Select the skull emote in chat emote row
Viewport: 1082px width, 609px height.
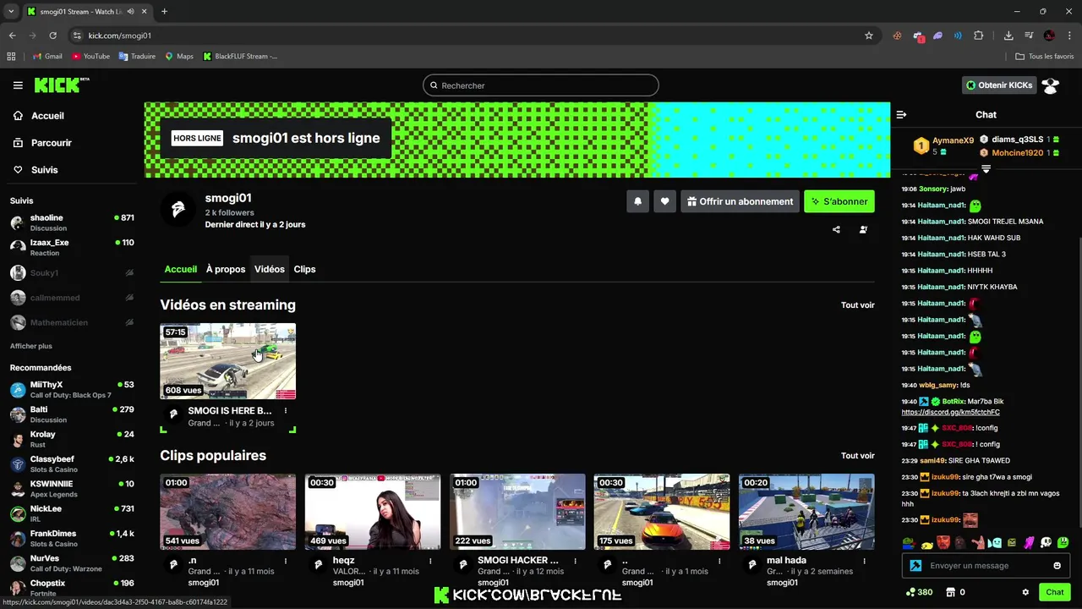1046,542
